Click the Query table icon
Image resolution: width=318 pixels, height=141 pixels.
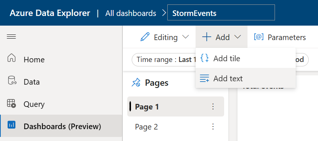12,103
